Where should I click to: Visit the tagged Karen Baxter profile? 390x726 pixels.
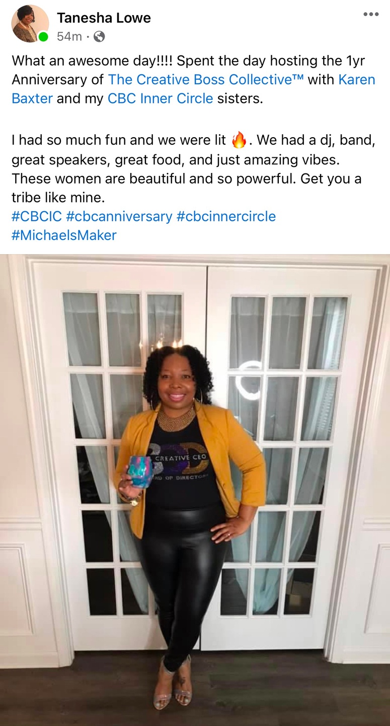click(x=194, y=89)
